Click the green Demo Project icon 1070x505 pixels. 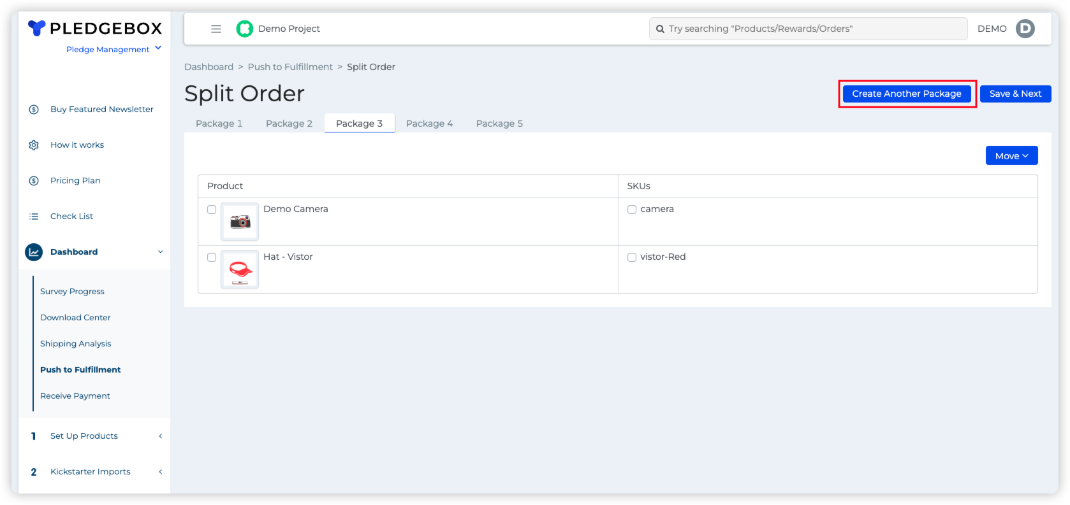point(245,29)
